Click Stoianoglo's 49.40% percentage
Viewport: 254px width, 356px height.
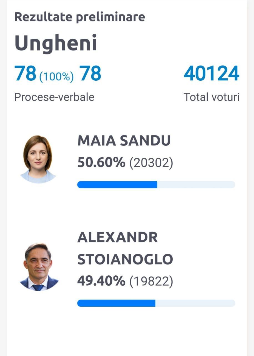[x=101, y=281]
